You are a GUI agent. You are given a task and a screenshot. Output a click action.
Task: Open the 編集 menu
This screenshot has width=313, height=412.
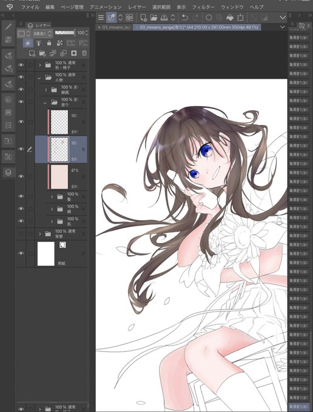point(50,7)
